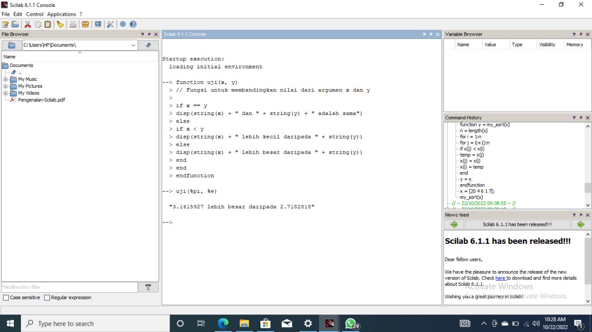
Task: Undock the File Browser panel
Action: click(149, 35)
